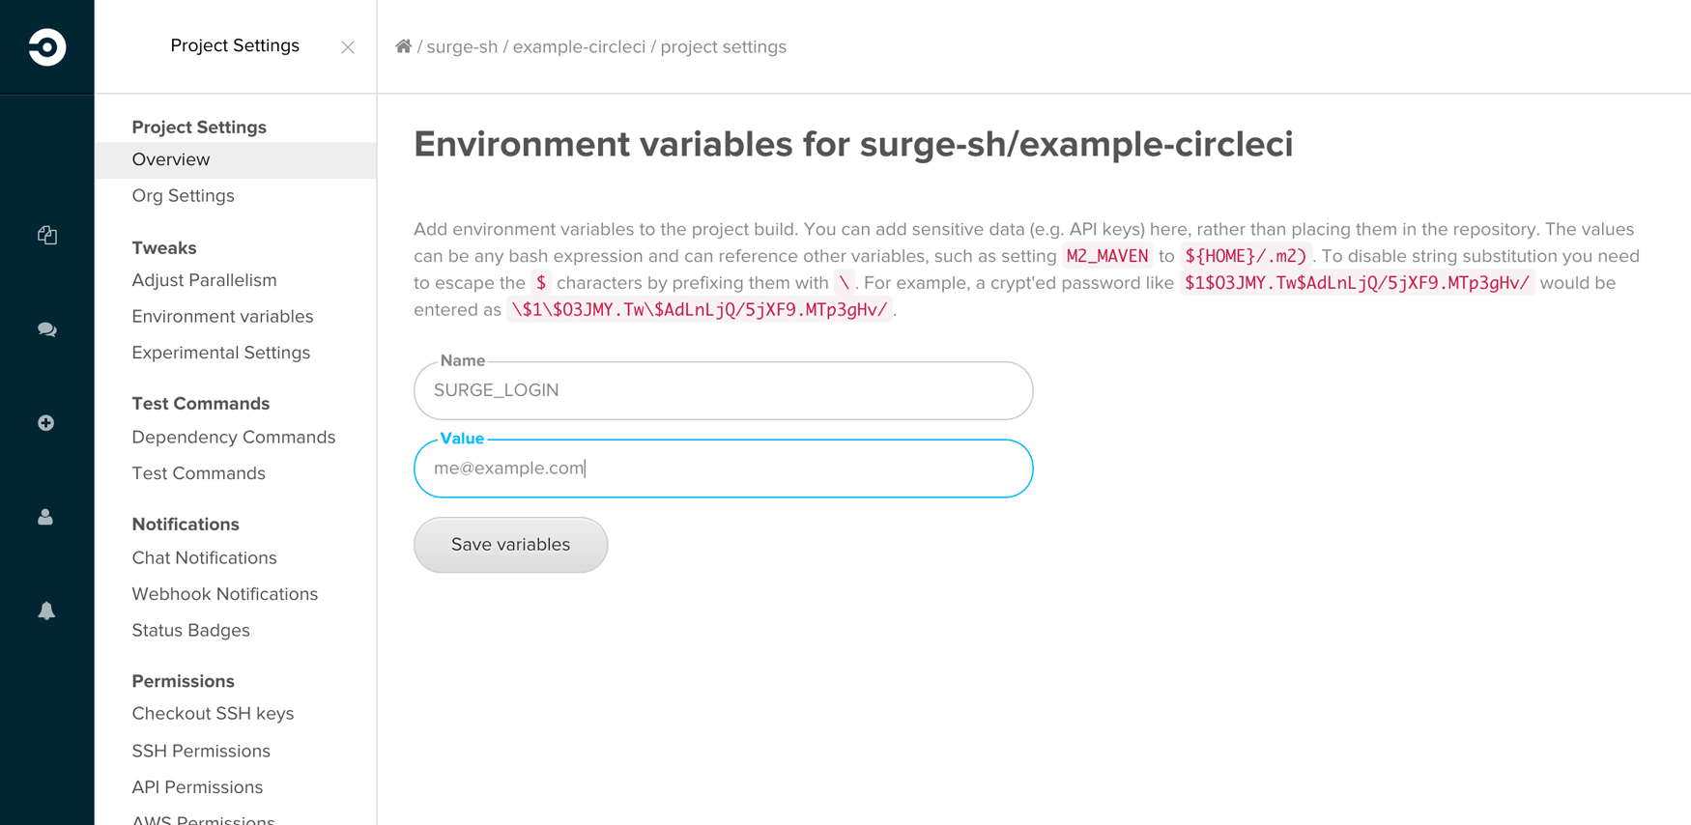Open Experimental Settings
Image resolution: width=1691 pixels, height=825 pixels.
click(221, 353)
